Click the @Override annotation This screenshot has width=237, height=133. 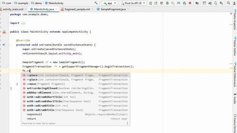[x=23, y=40]
